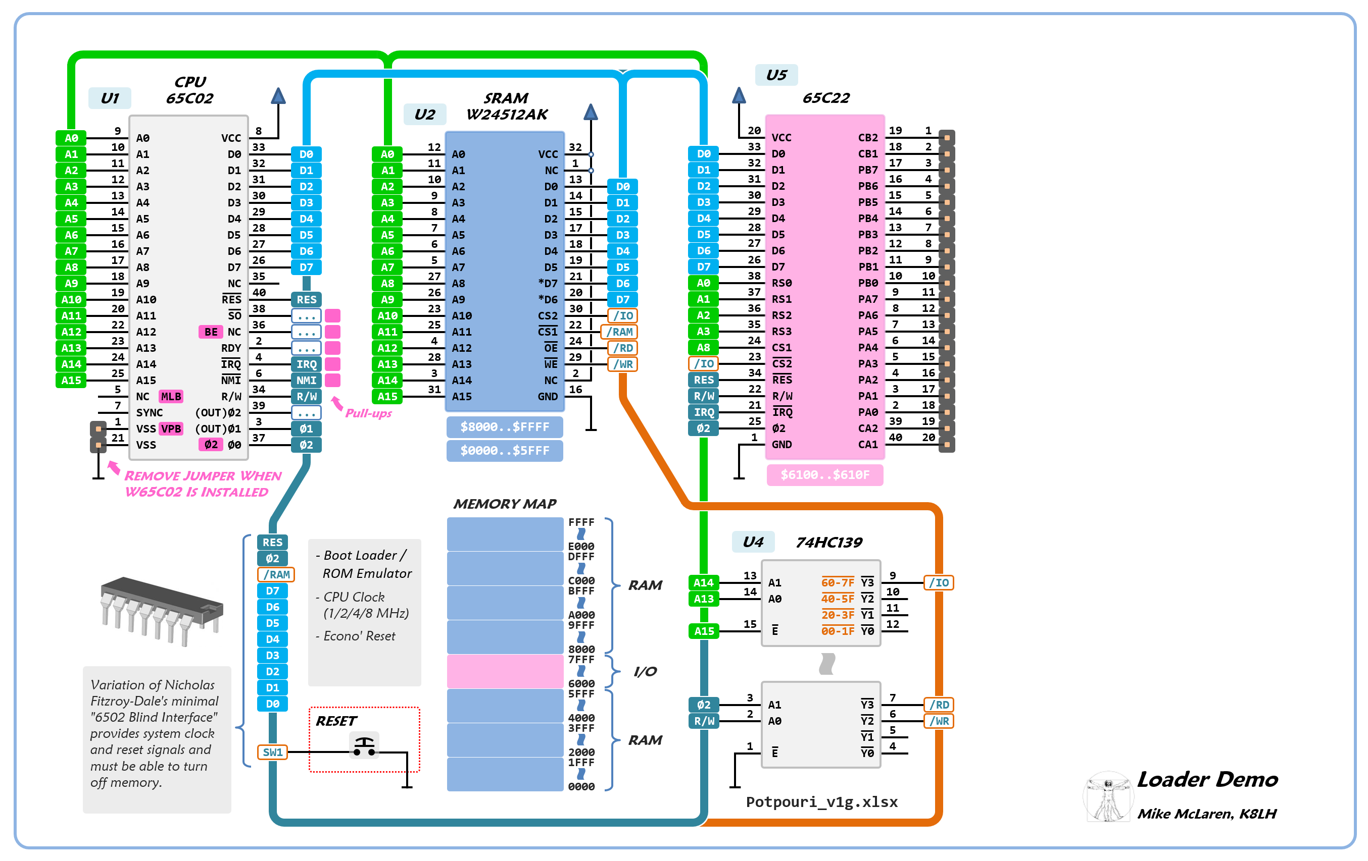Click the VCC power arrow above SRAM
The height and width of the screenshot is (861, 1368).
click(591, 113)
